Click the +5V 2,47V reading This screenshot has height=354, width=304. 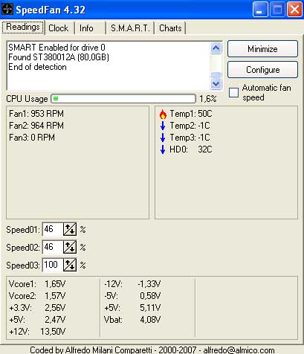click(x=37, y=320)
